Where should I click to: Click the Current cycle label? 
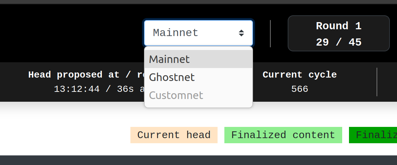point(300,75)
